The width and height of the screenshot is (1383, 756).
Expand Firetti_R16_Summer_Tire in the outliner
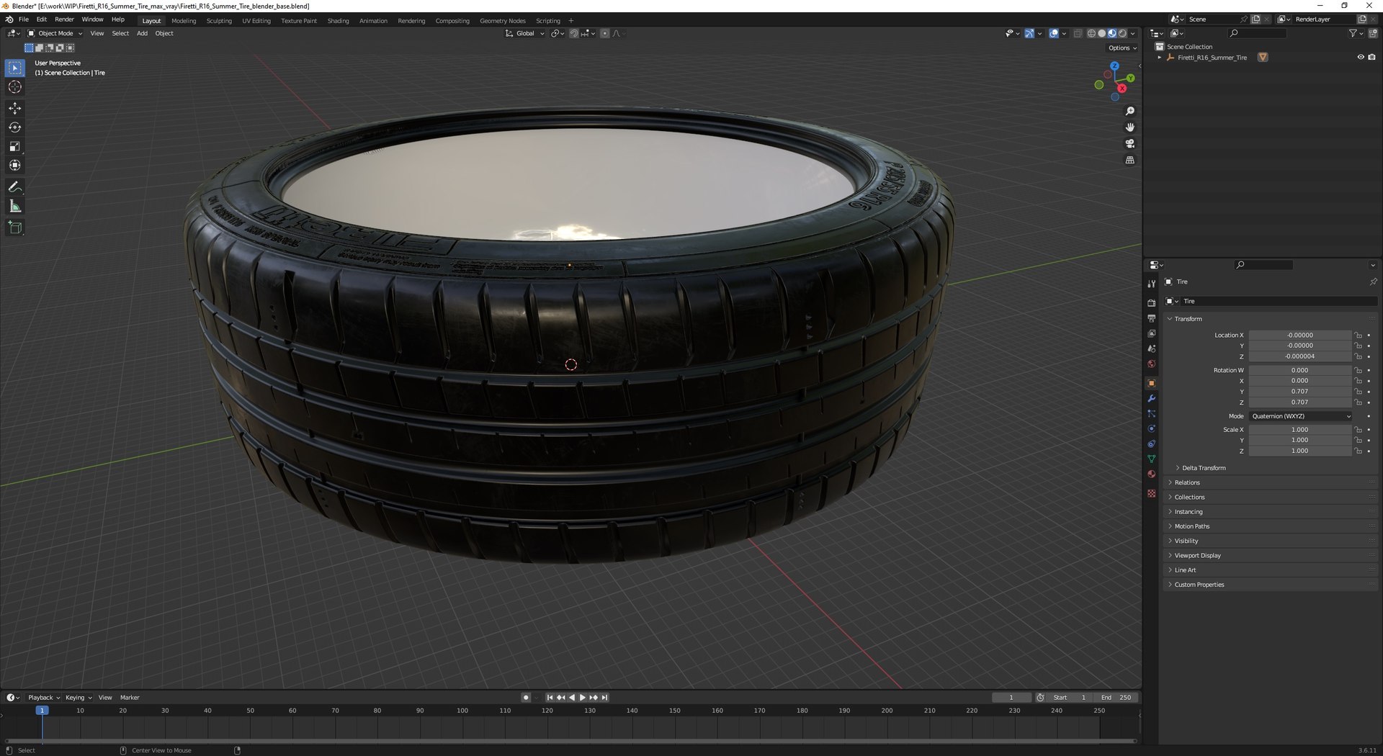click(x=1160, y=58)
